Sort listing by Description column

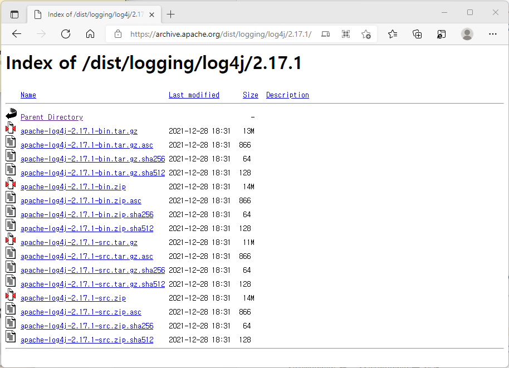pyautogui.click(x=287, y=95)
